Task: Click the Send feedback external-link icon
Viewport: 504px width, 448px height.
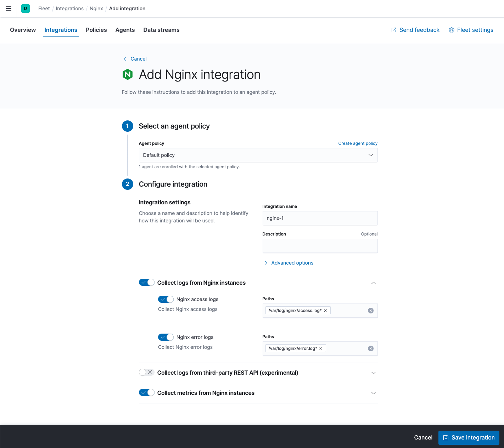Action: click(x=393, y=30)
